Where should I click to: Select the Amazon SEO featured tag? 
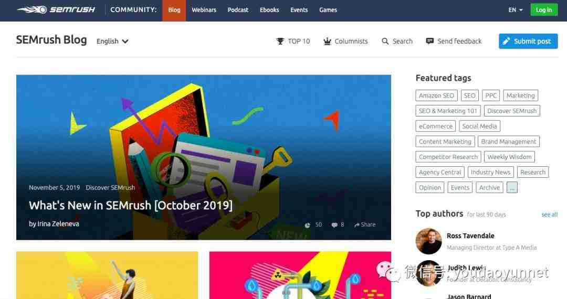pyautogui.click(x=436, y=95)
